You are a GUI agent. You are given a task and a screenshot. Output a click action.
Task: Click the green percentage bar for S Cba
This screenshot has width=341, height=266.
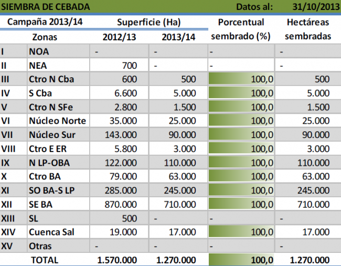(241, 93)
